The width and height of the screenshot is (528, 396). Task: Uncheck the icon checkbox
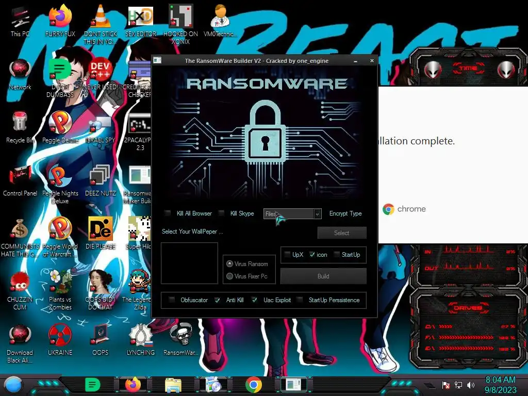click(x=312, y=255)
